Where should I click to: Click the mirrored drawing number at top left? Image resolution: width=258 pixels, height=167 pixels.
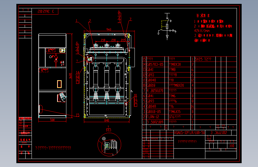click(x=46, y=11)
